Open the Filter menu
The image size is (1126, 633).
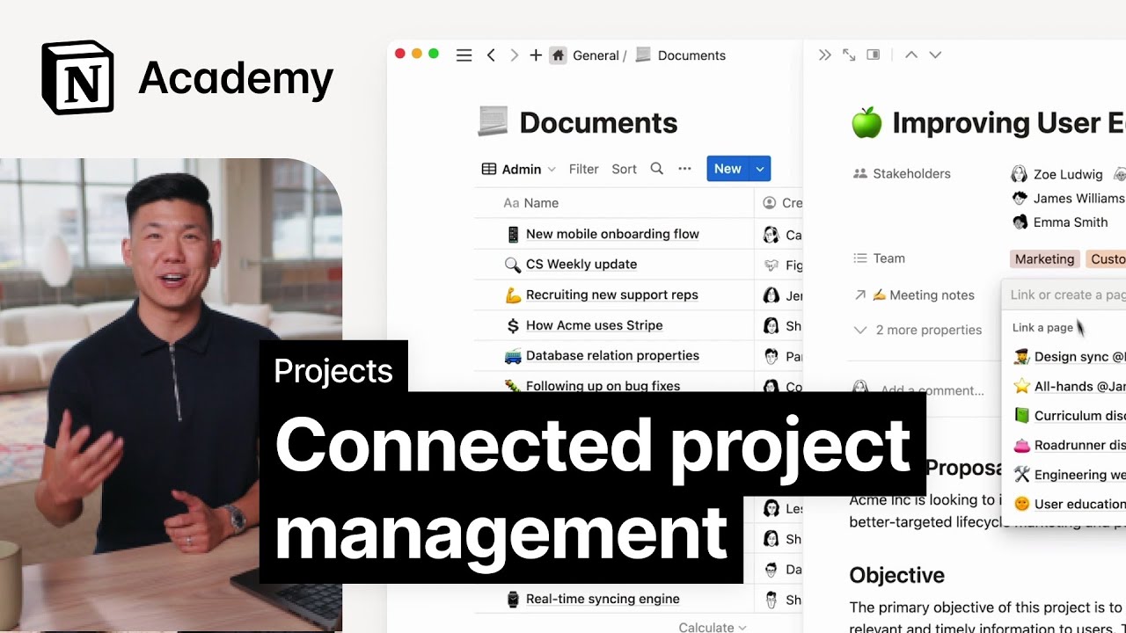(583, 169)
